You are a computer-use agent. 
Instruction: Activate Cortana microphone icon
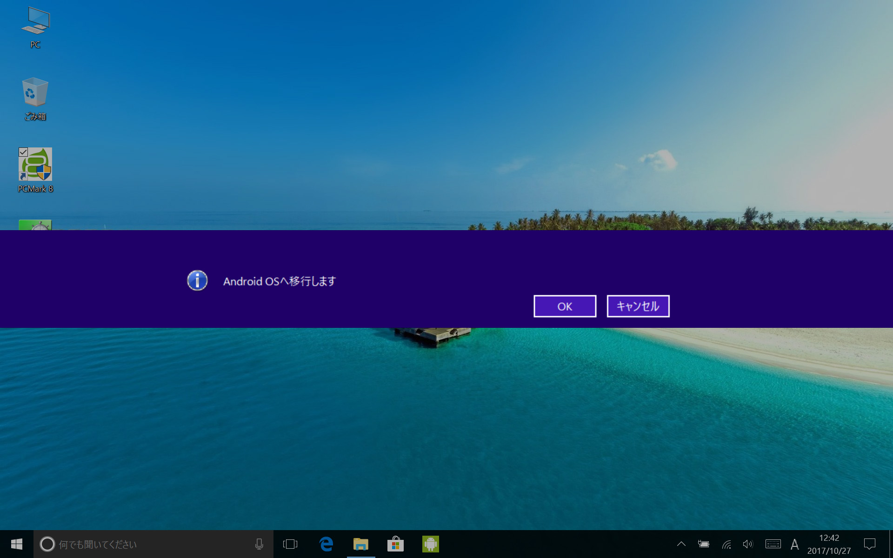click(259, 544)
